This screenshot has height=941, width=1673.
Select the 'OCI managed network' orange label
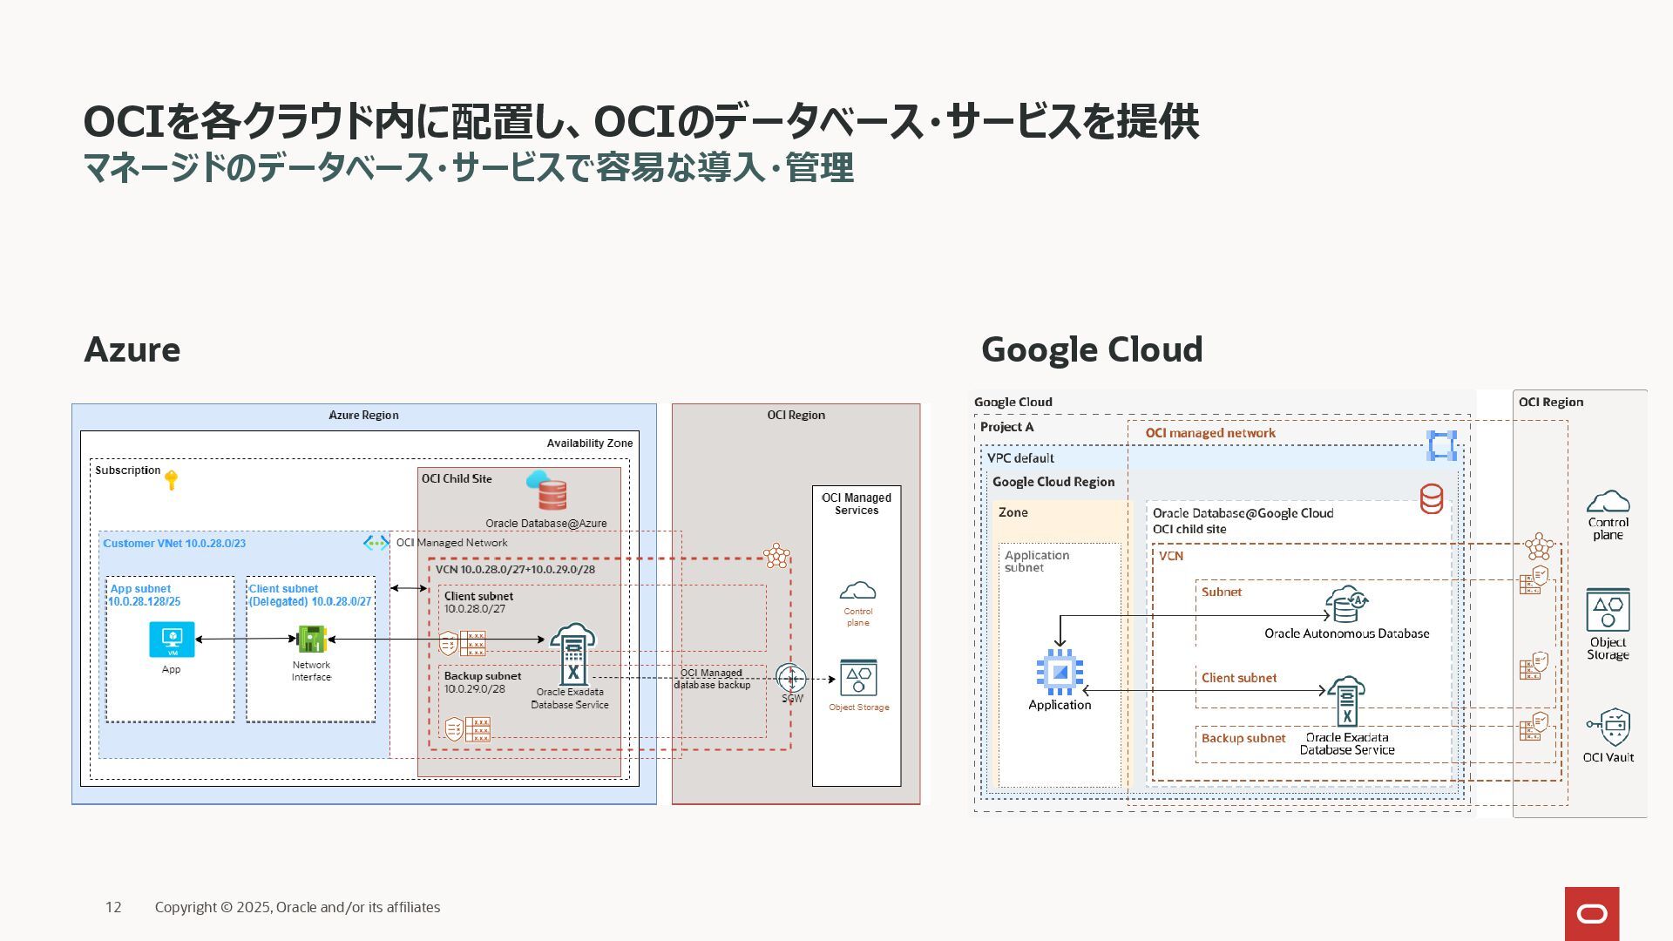1210,433
